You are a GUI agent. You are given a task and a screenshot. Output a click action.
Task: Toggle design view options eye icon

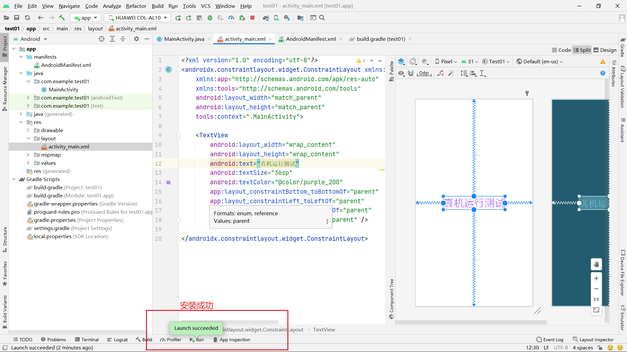[401, 73]
